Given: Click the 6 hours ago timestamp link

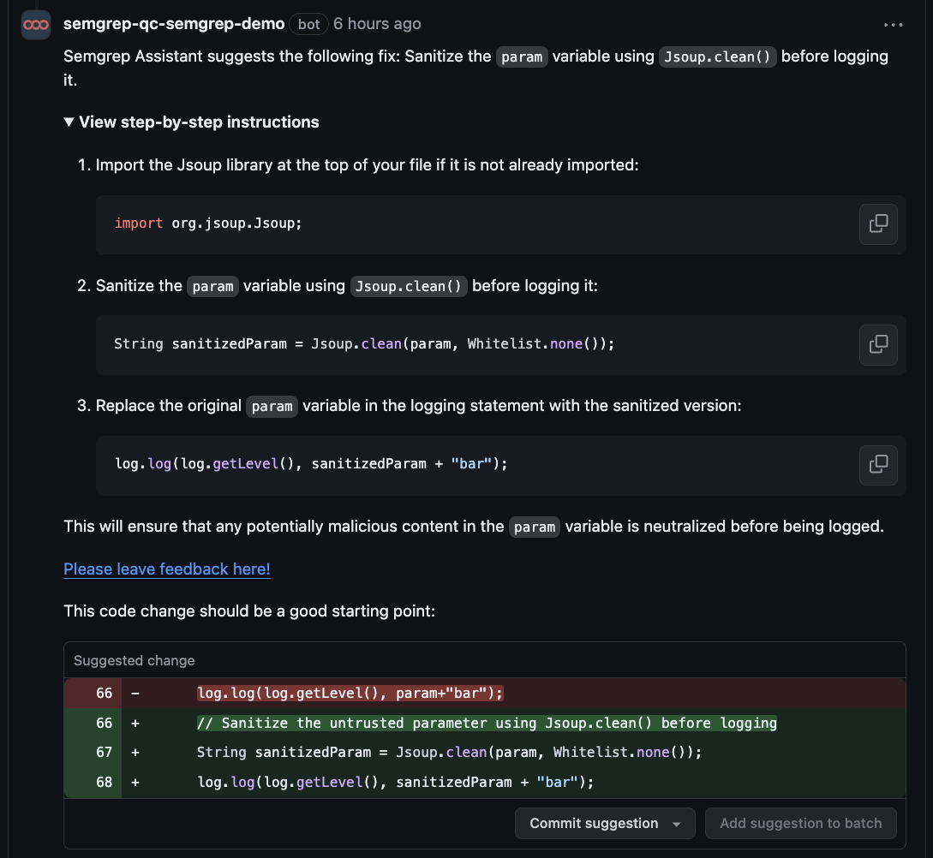Looking at the screenshot, I should tap(377, 24).
